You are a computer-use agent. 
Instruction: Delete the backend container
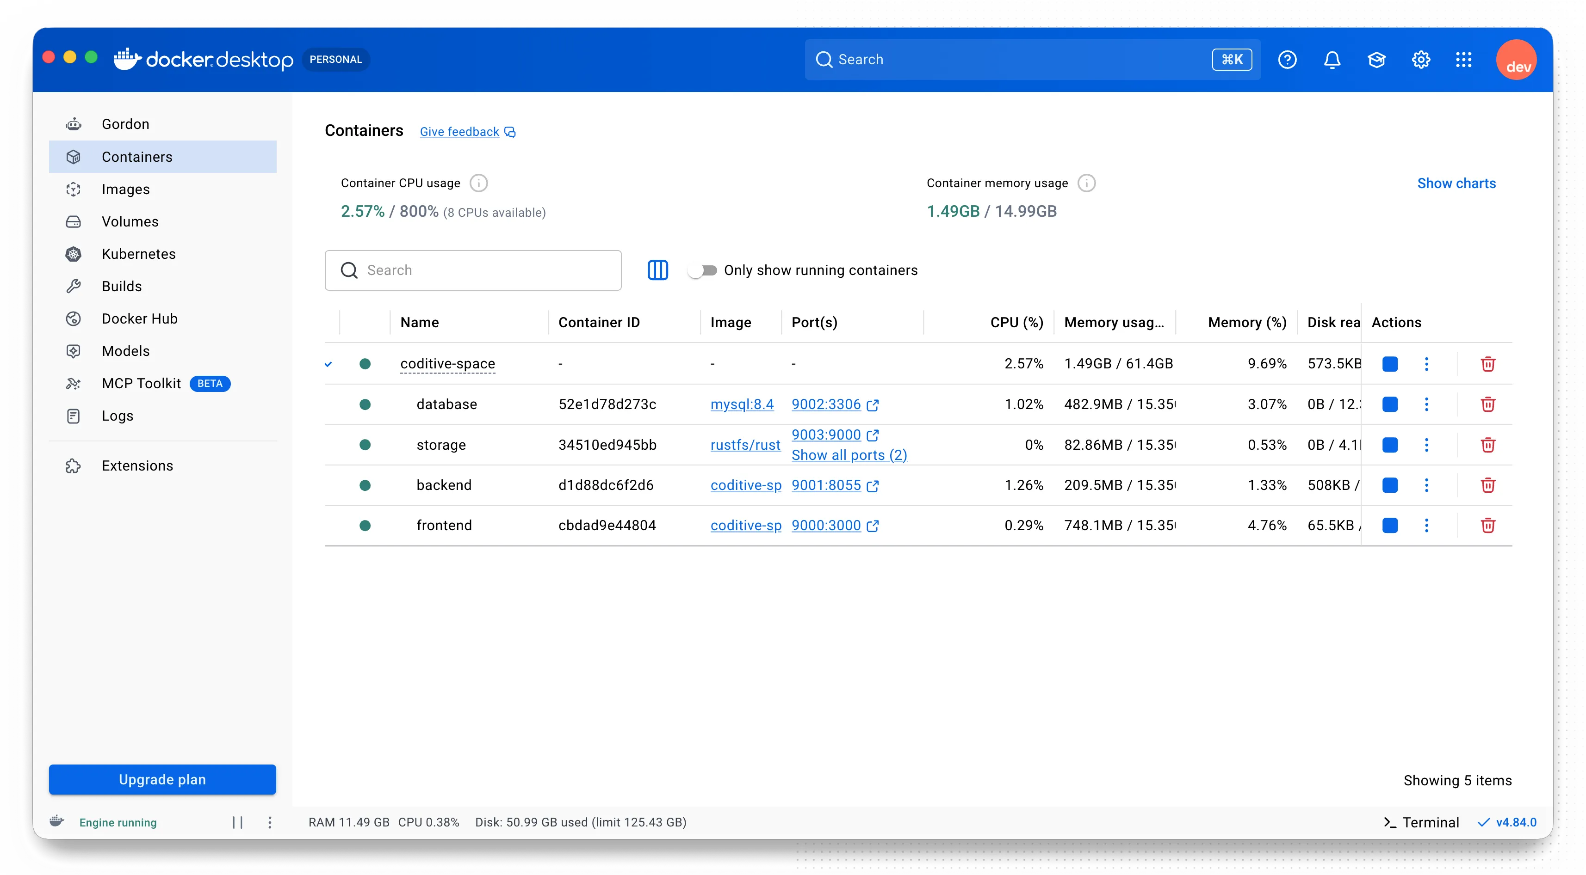[x=1487, y=485]
